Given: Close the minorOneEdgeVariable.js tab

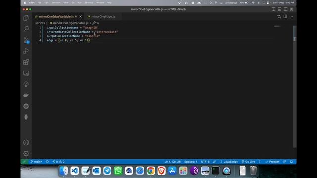Looking at the screenshot, I should pos(81,16).
